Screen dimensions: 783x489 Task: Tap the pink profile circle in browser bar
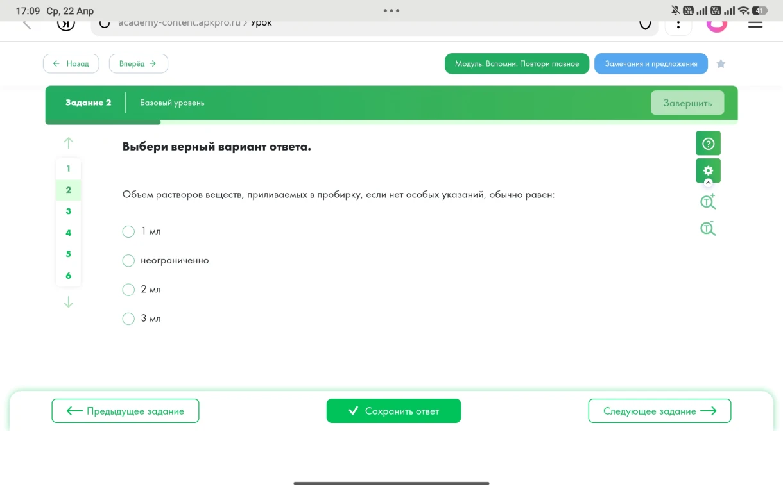[717, 26]
